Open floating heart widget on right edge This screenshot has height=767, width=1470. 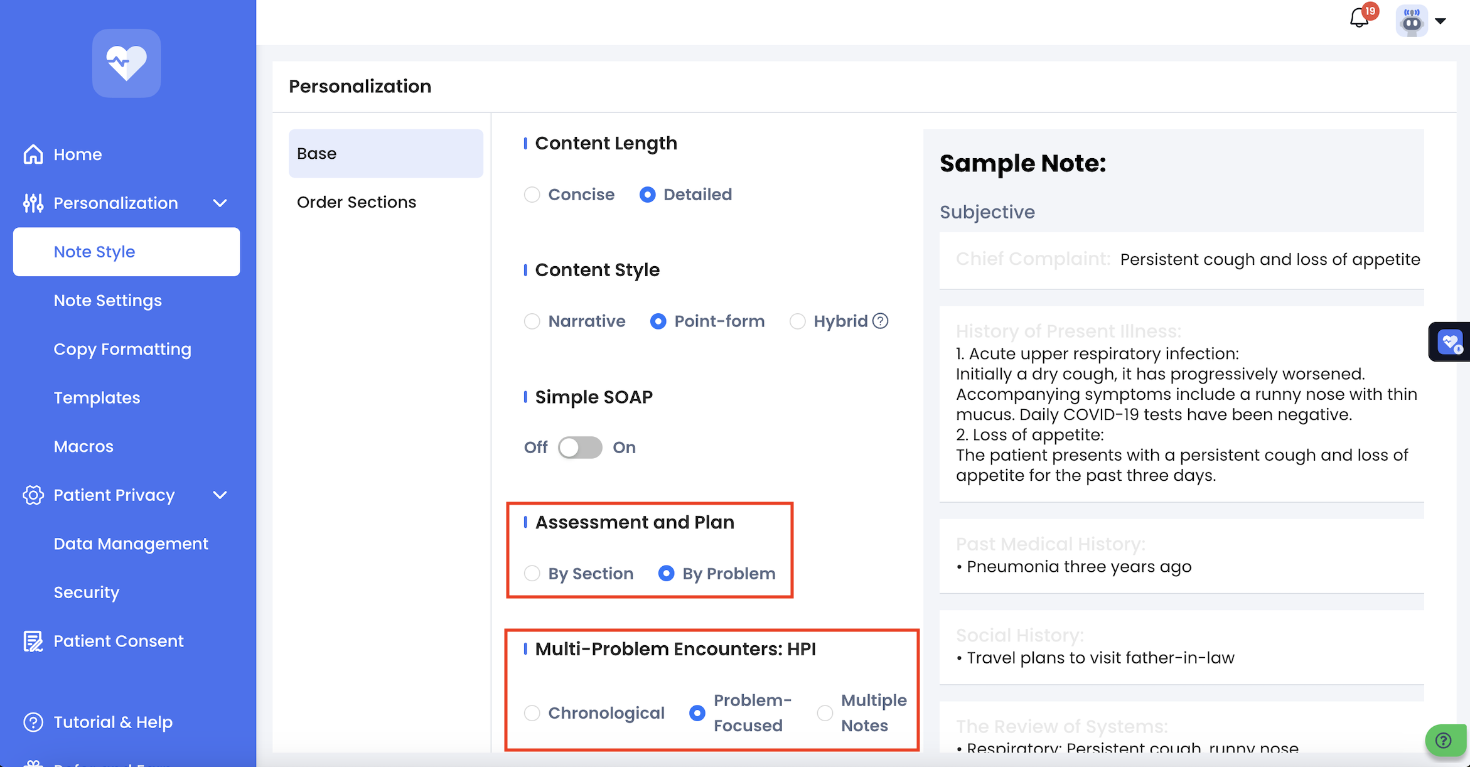pyautogui.click(x=1450, y=342)
